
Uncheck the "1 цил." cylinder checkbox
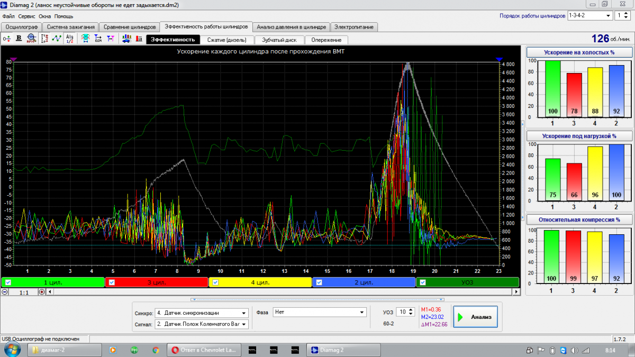pyautogui.click(x=8, y=282)
